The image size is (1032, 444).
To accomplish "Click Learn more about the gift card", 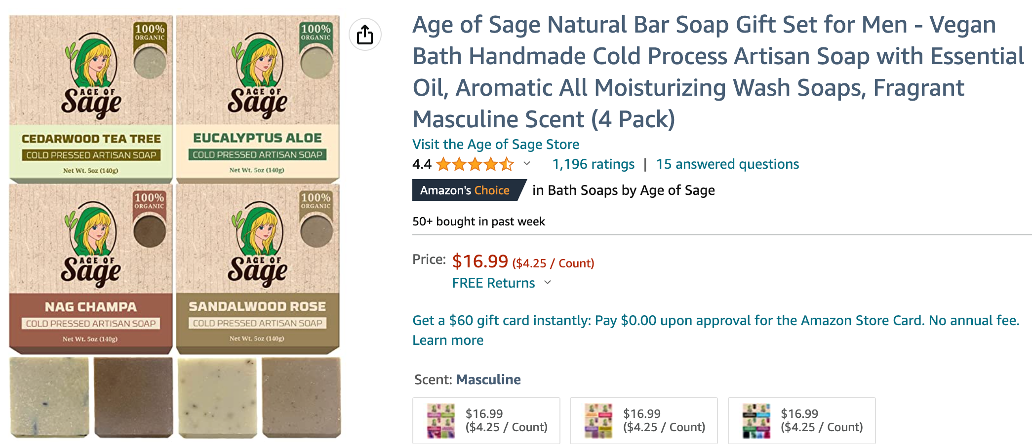I will click(448, 340).
